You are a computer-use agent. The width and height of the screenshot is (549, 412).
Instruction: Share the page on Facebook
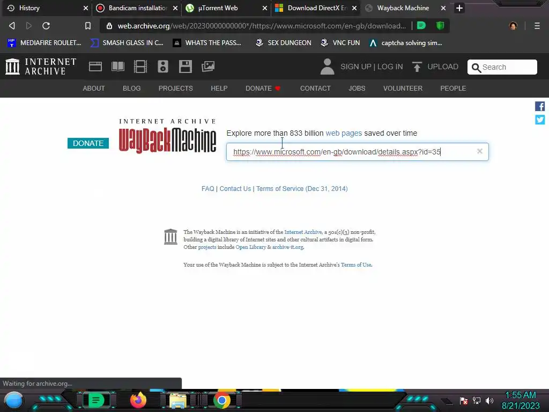539,106
